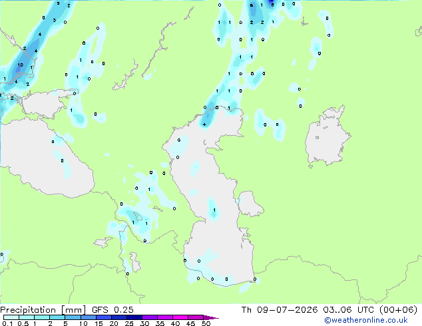The height and width of the screenshot is (326, 422).
Task: Click the '40' legend scale label
Action: (175, 323)
